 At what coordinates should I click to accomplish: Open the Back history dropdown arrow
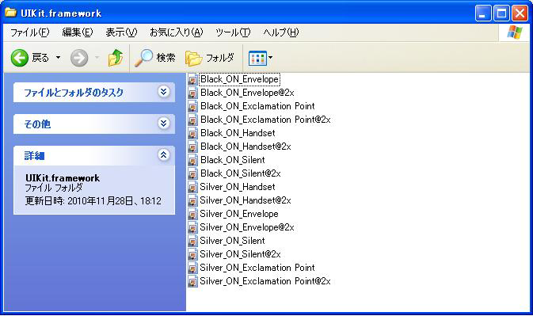[x=58, y=58]
